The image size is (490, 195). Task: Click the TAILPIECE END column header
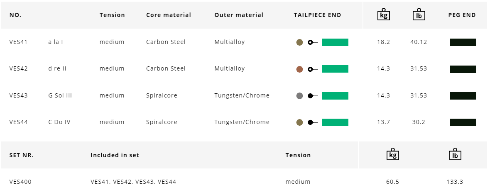point(317,15)
